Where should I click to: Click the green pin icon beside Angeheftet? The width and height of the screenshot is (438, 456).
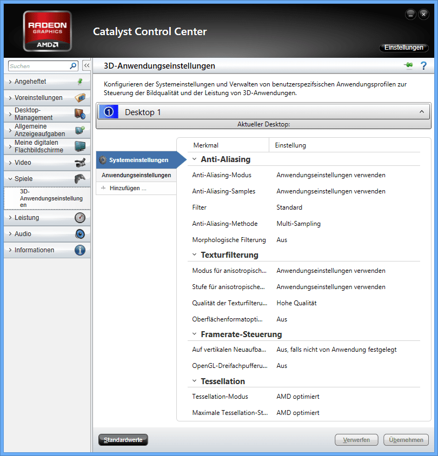[79, 82]
